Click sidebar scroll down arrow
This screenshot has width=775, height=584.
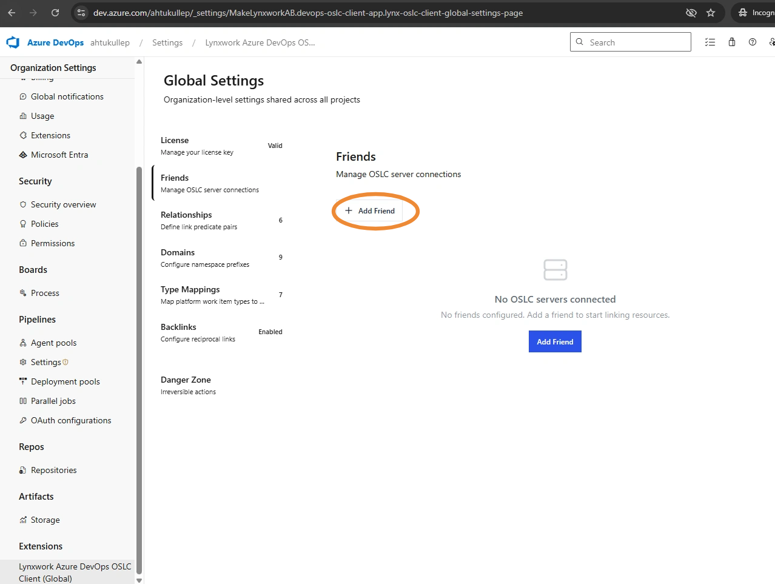[139, 580]
